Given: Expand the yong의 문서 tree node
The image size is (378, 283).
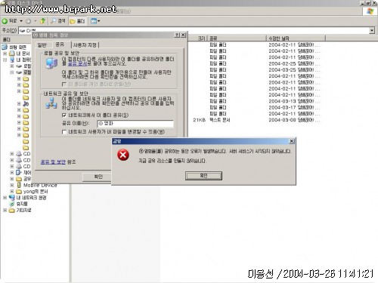Looking at the screenshot, I should (12, 192).
